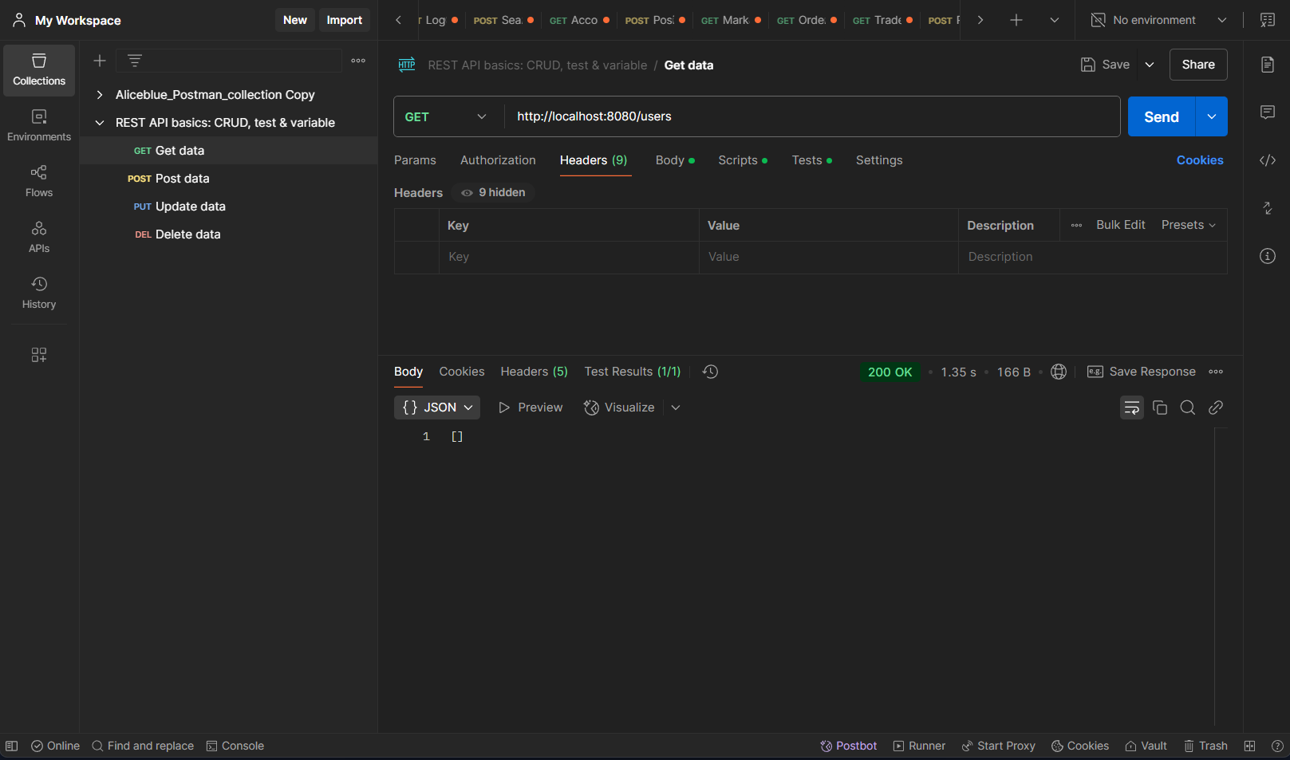Open the Cookies link near Send
Screen dimensions: 1290x760
[x=1200, y=160]
